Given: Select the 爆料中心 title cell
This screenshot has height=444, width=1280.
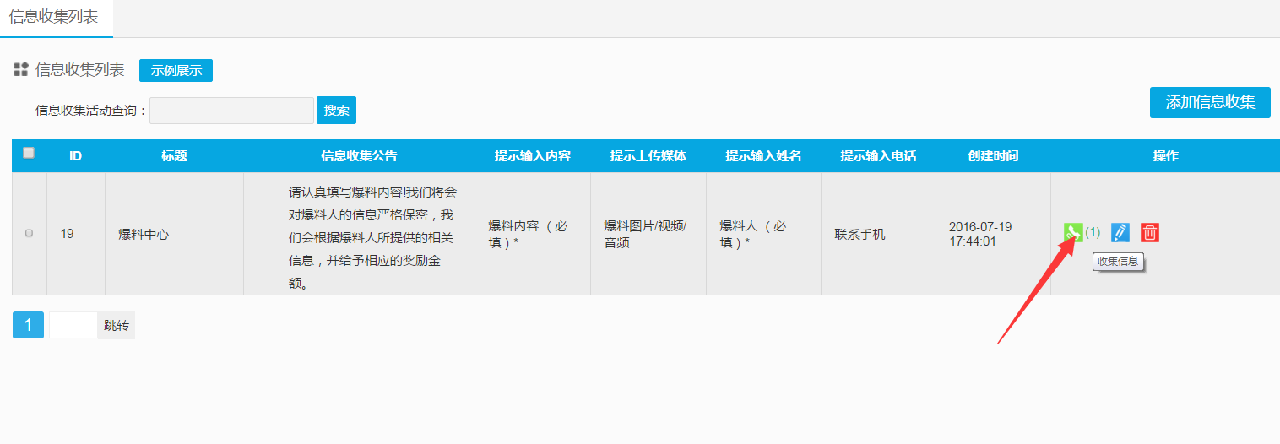Looking at the screenshot, I should click(144, 234).
